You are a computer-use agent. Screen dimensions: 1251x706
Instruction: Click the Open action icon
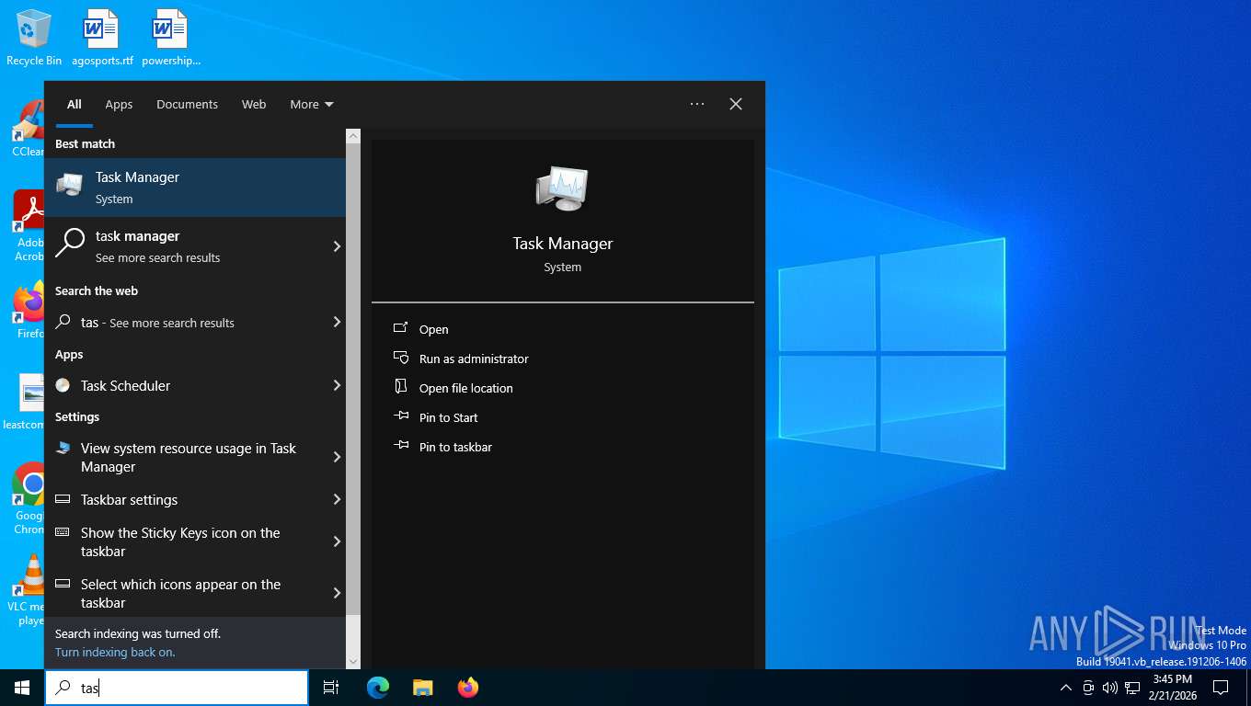400,328
